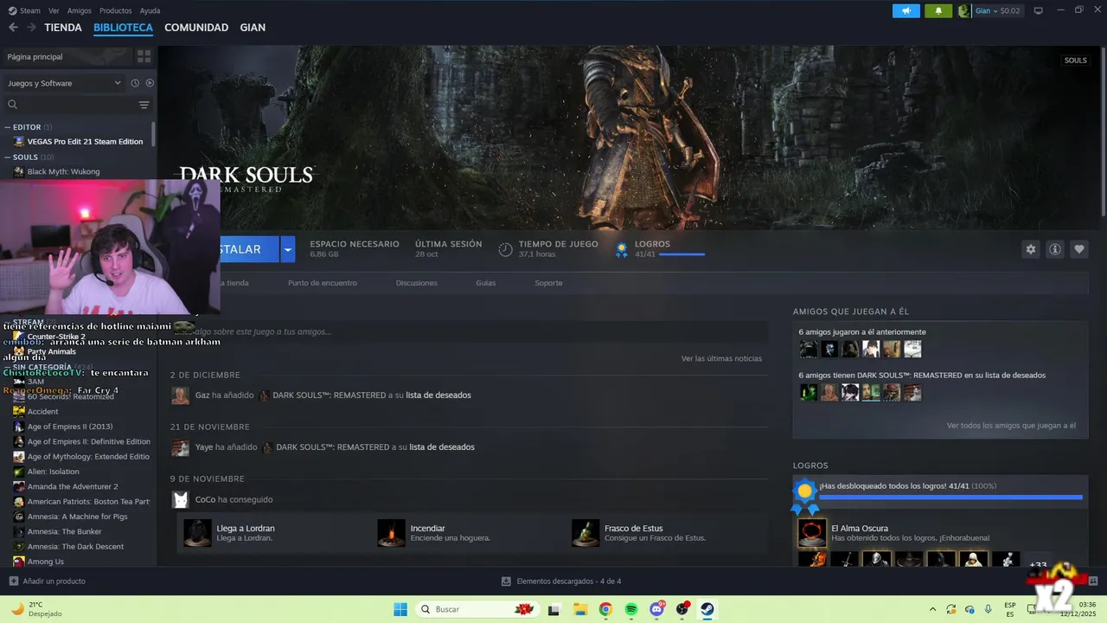Screen dimensions: 1107x623
Task: Open the downloads status Elementos descargados
Action: [561, 581]
